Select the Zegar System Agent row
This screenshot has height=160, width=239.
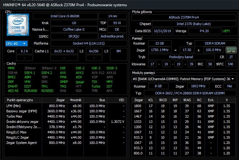coord(65,143)
